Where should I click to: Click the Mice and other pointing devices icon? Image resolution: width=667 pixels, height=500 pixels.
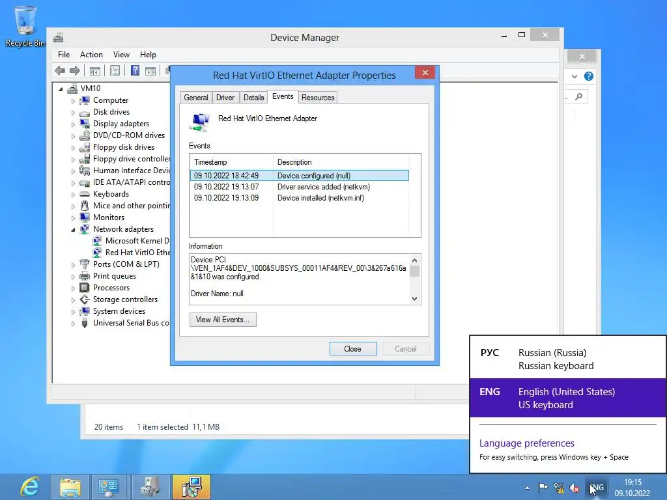point(85,206)
